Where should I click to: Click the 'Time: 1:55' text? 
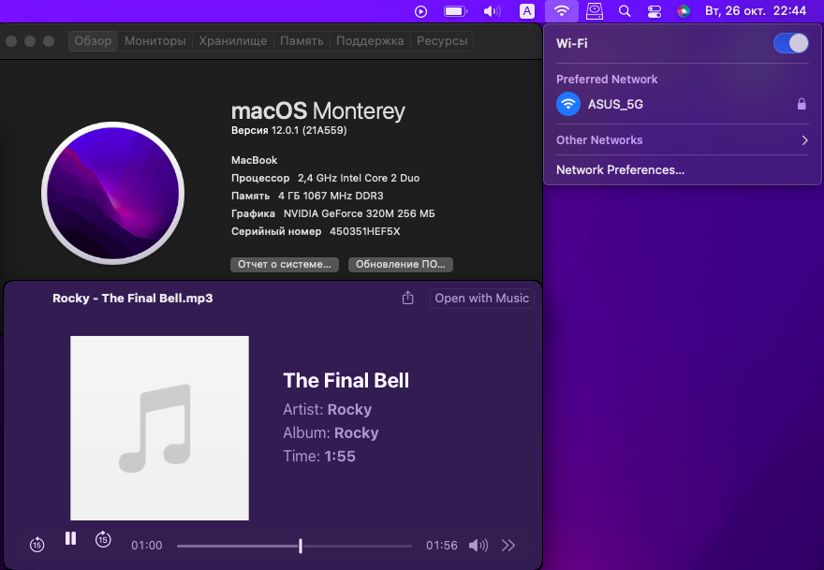(x=319, y=456)
